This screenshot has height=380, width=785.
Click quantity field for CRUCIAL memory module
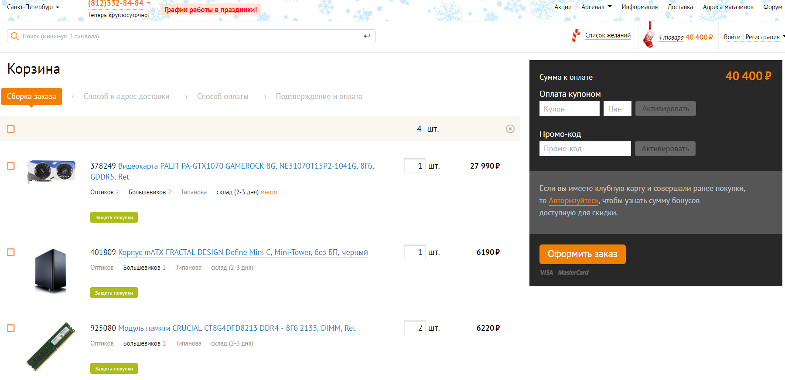(414, 328)
